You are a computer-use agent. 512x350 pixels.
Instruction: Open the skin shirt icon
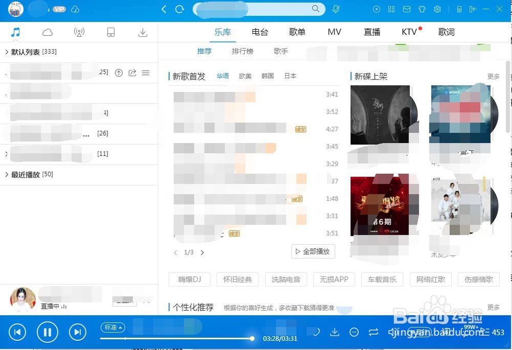[x=422, y=9]
